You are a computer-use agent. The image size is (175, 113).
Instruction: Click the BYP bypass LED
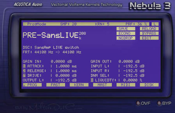159,103
